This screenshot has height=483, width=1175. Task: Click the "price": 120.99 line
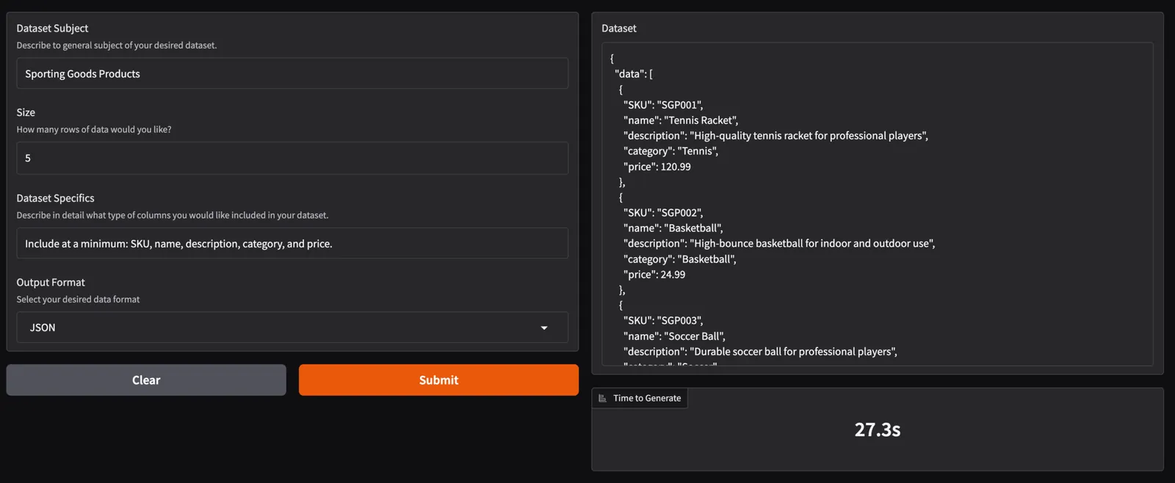(657, 167)
